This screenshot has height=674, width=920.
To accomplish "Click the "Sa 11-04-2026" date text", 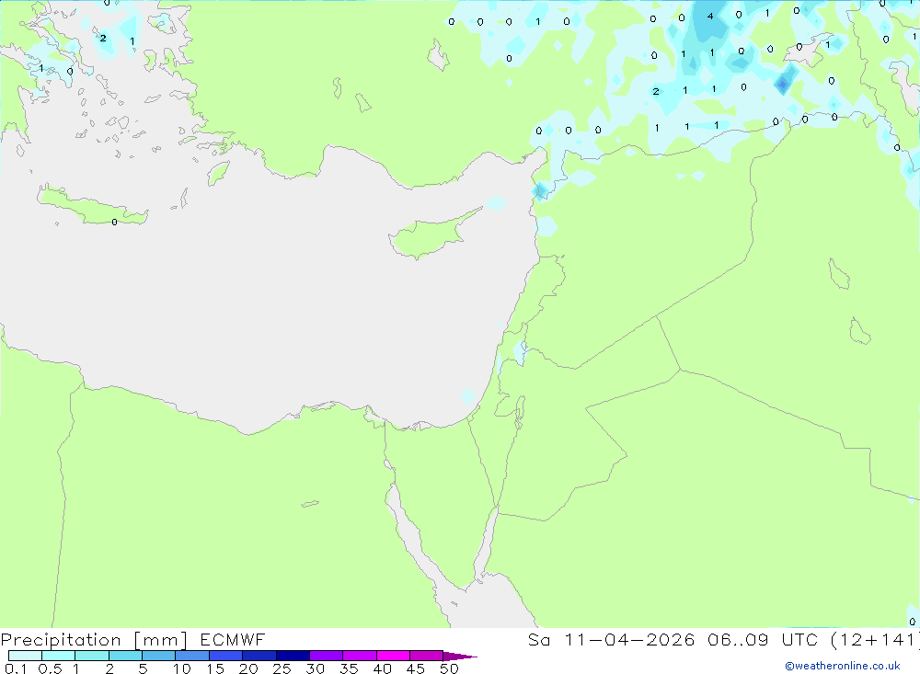I will tap(611, 639).
